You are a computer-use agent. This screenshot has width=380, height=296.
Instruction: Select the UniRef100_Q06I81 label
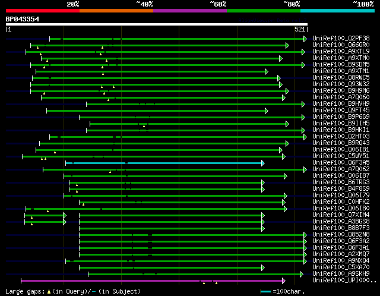[x=341, y=150]
